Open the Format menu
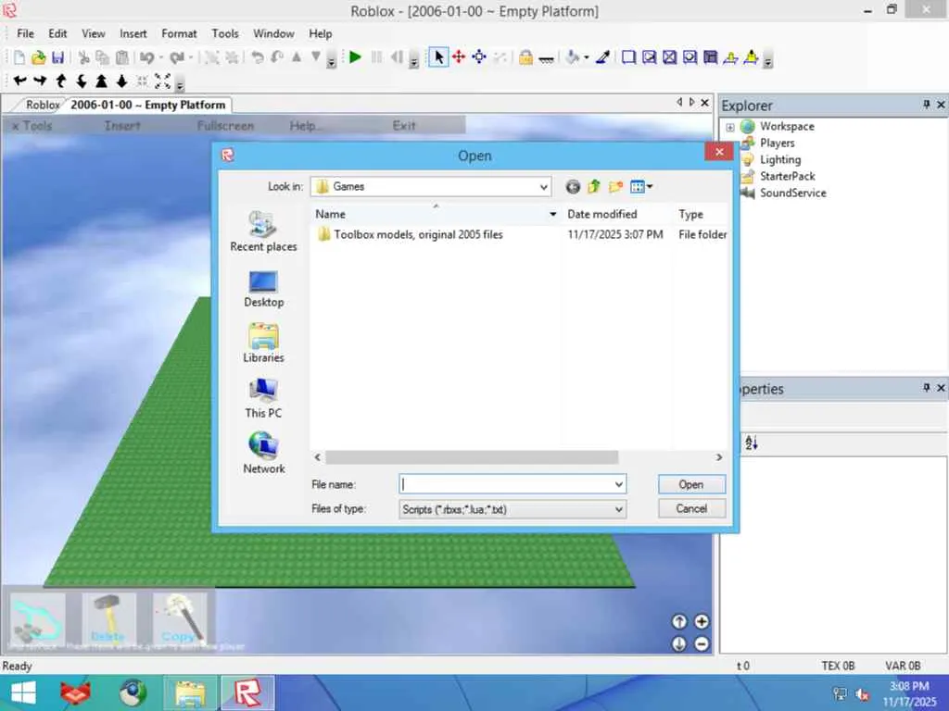 pos(179,34)
